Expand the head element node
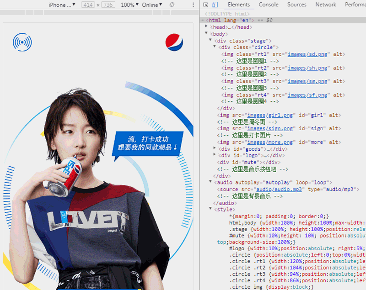366x290 pixels. click(x=206, y=26)
